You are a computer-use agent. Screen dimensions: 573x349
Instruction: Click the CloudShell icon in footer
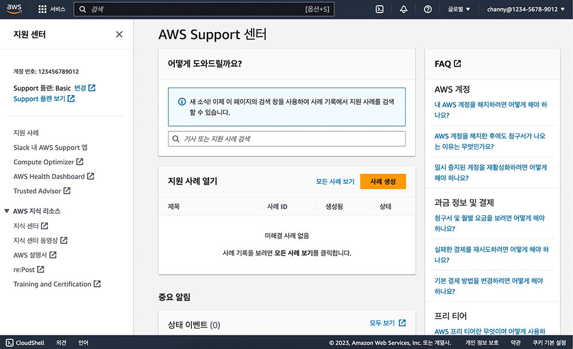click(x=9, y=343)
